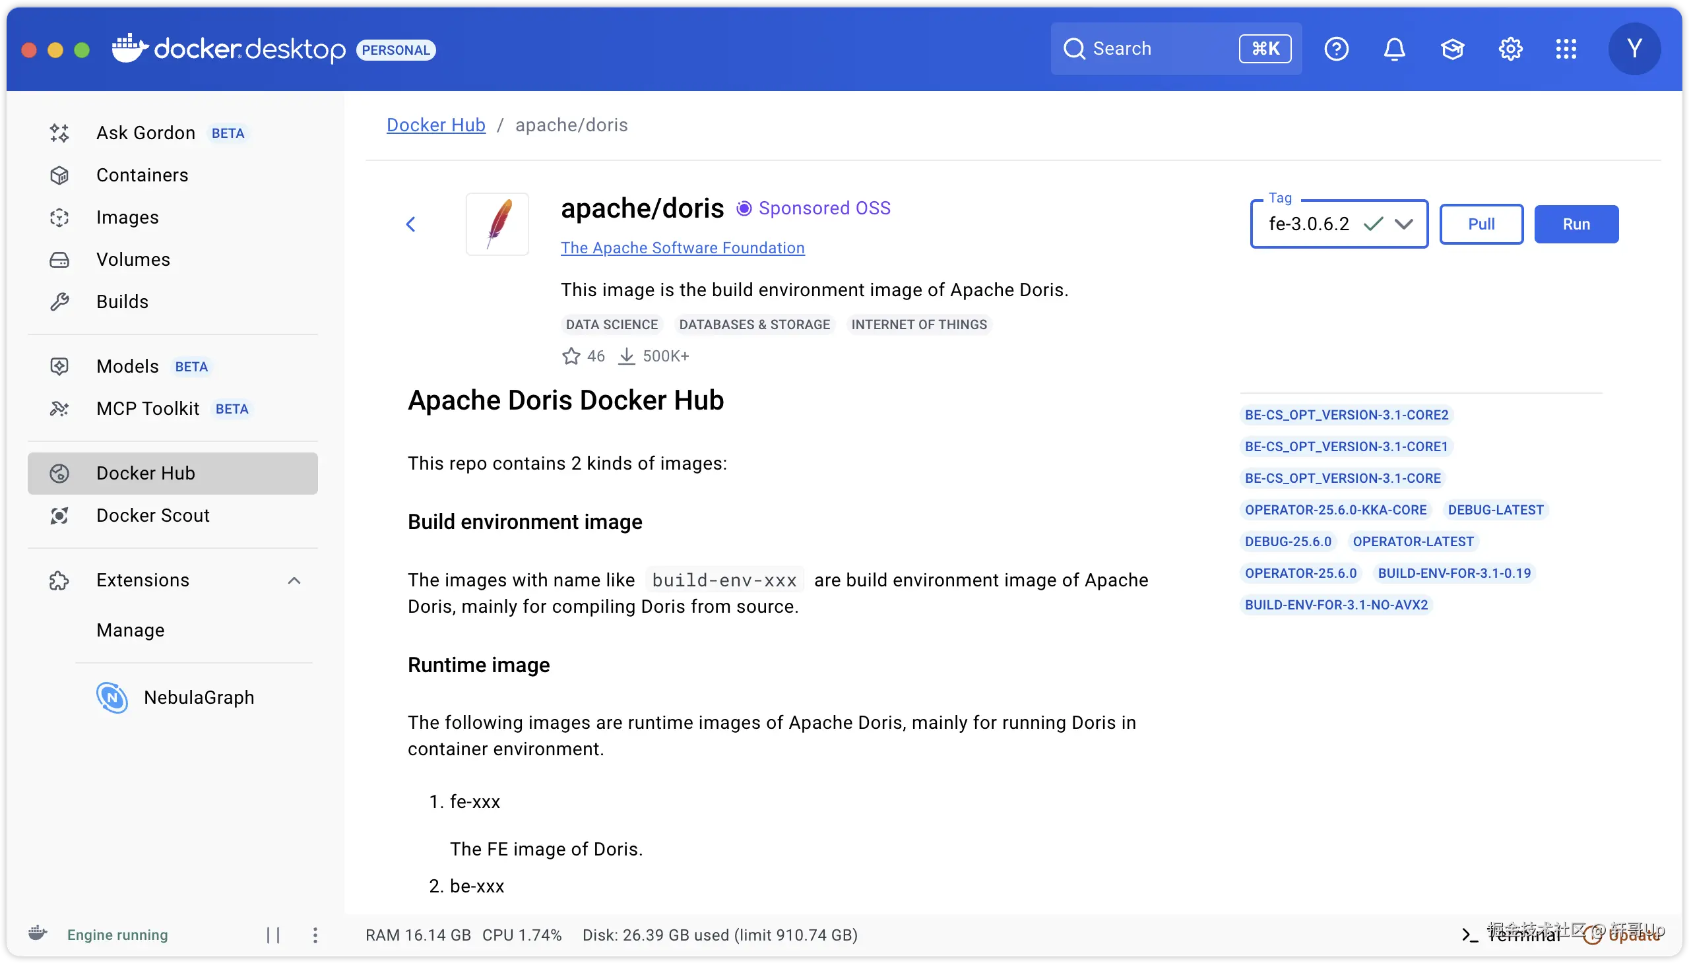Click the Pull button

1481,224
